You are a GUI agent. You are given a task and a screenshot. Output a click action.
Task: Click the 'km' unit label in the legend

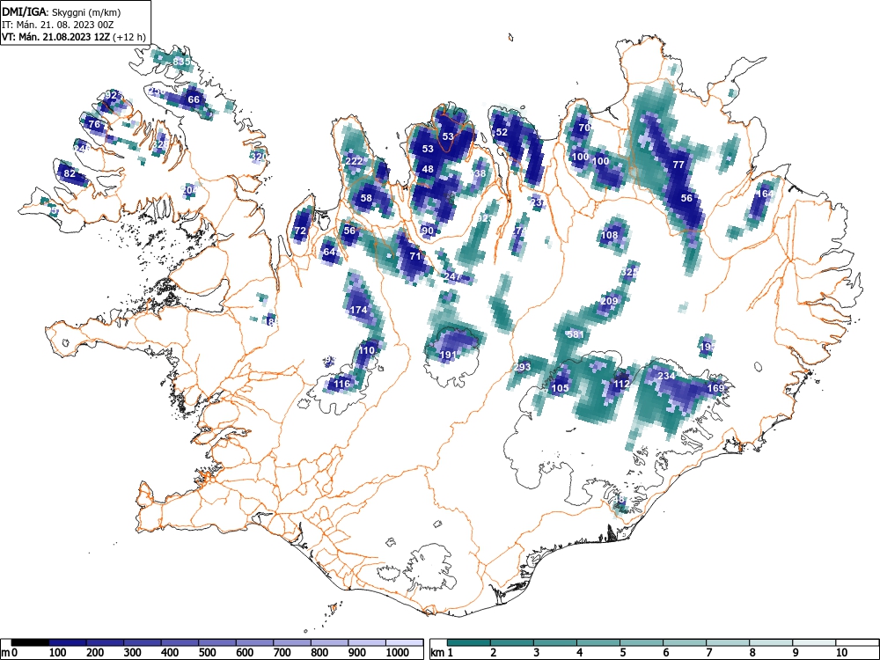click(x=436, y=653)
